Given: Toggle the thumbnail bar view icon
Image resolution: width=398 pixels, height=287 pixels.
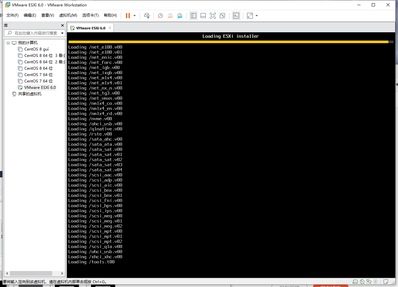Looking at the screenshot, I should pos(203,16).
